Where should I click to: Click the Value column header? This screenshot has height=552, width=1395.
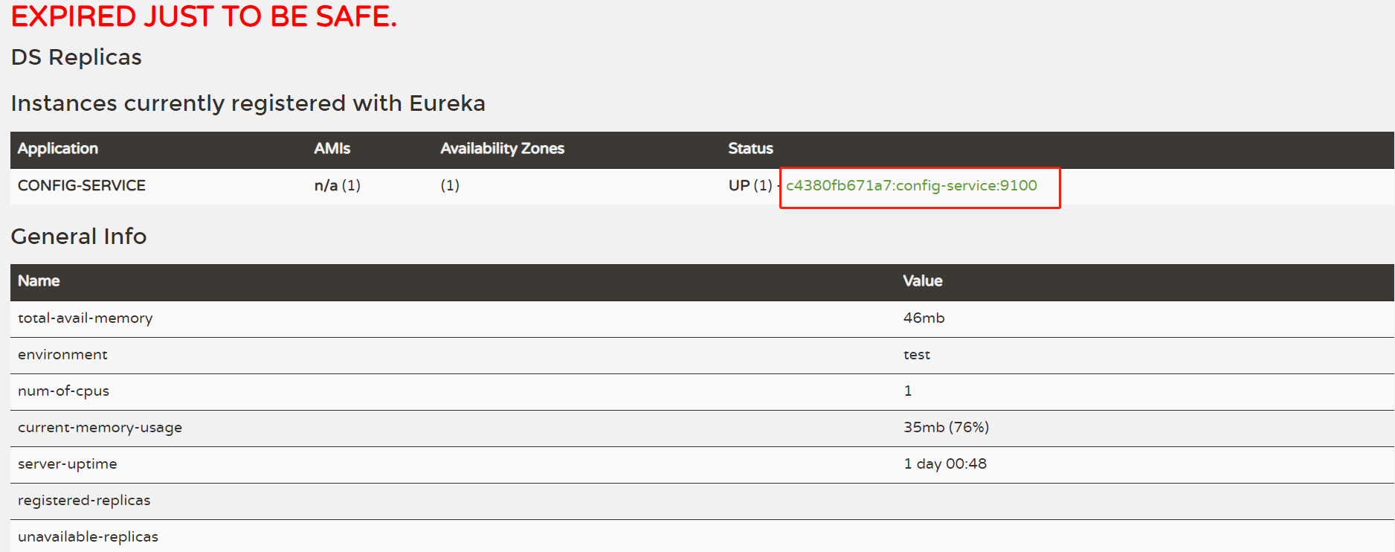[922, 281]
